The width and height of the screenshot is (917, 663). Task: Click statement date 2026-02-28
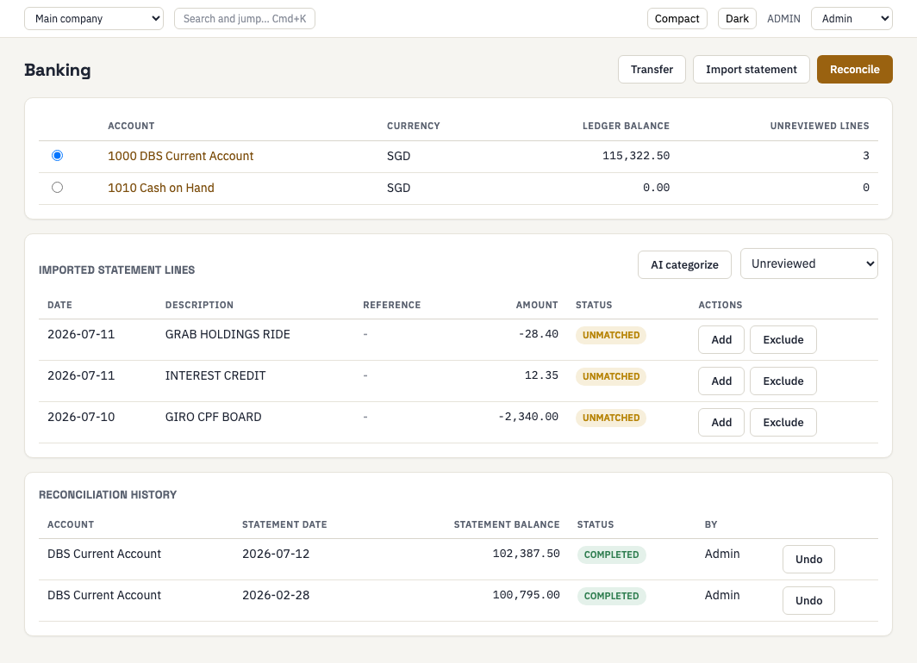click(x=276, y=595)
